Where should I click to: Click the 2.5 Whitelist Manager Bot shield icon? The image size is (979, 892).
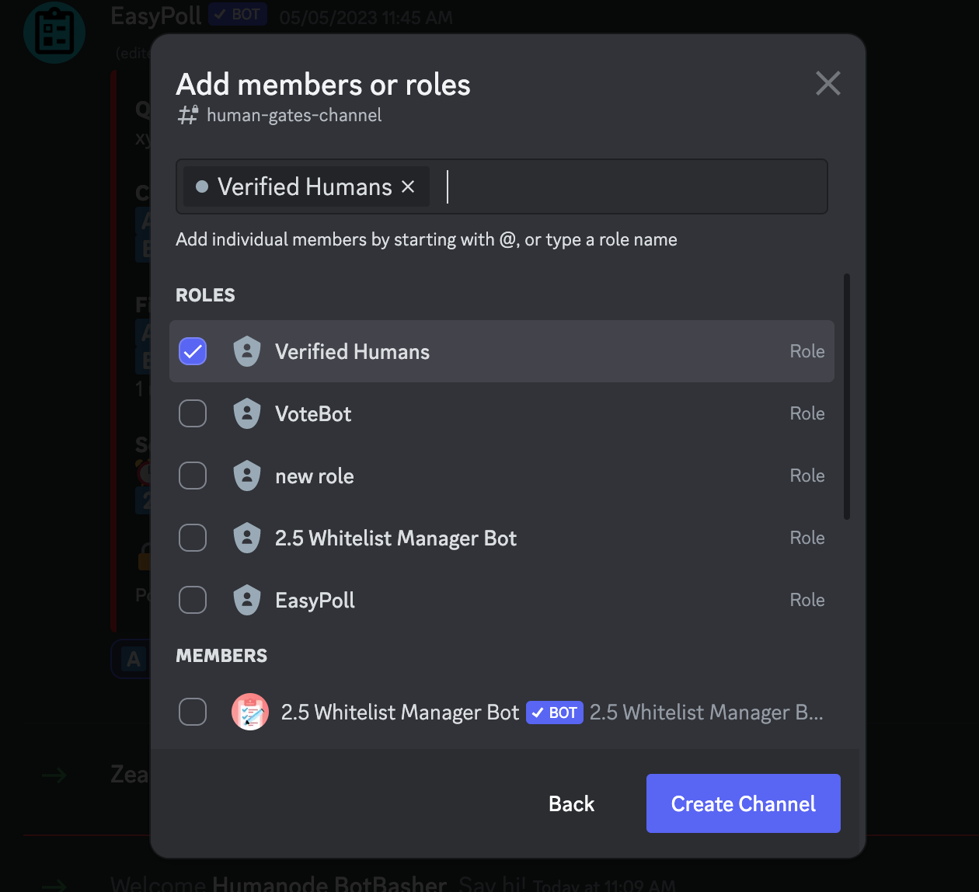(x=247, y=538)
